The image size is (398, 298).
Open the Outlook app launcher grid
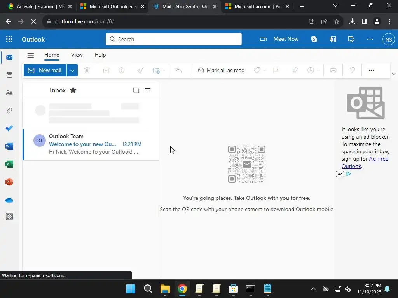(9, 39)
